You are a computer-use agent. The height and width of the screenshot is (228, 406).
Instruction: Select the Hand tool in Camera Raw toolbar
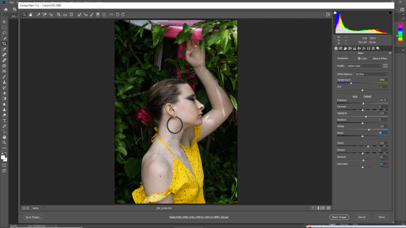(x=31, y=15)
